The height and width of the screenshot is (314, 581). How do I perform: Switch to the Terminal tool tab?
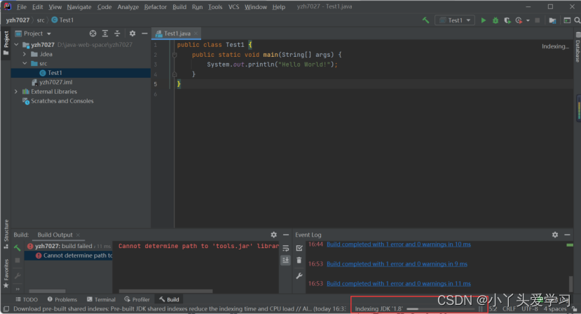tap(101, 299)
